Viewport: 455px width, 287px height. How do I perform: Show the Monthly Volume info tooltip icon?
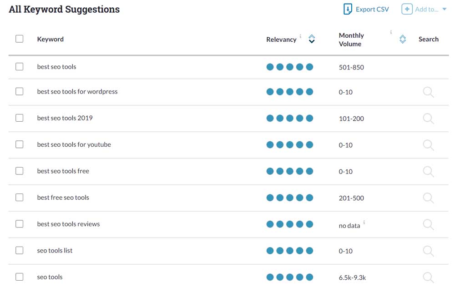pyautogui.click(x=391, y=32)
